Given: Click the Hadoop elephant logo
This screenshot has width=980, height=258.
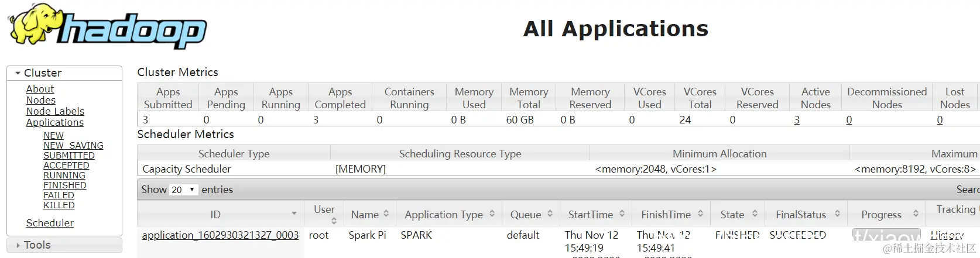Looking at the screenshot, I should point(108,27).
